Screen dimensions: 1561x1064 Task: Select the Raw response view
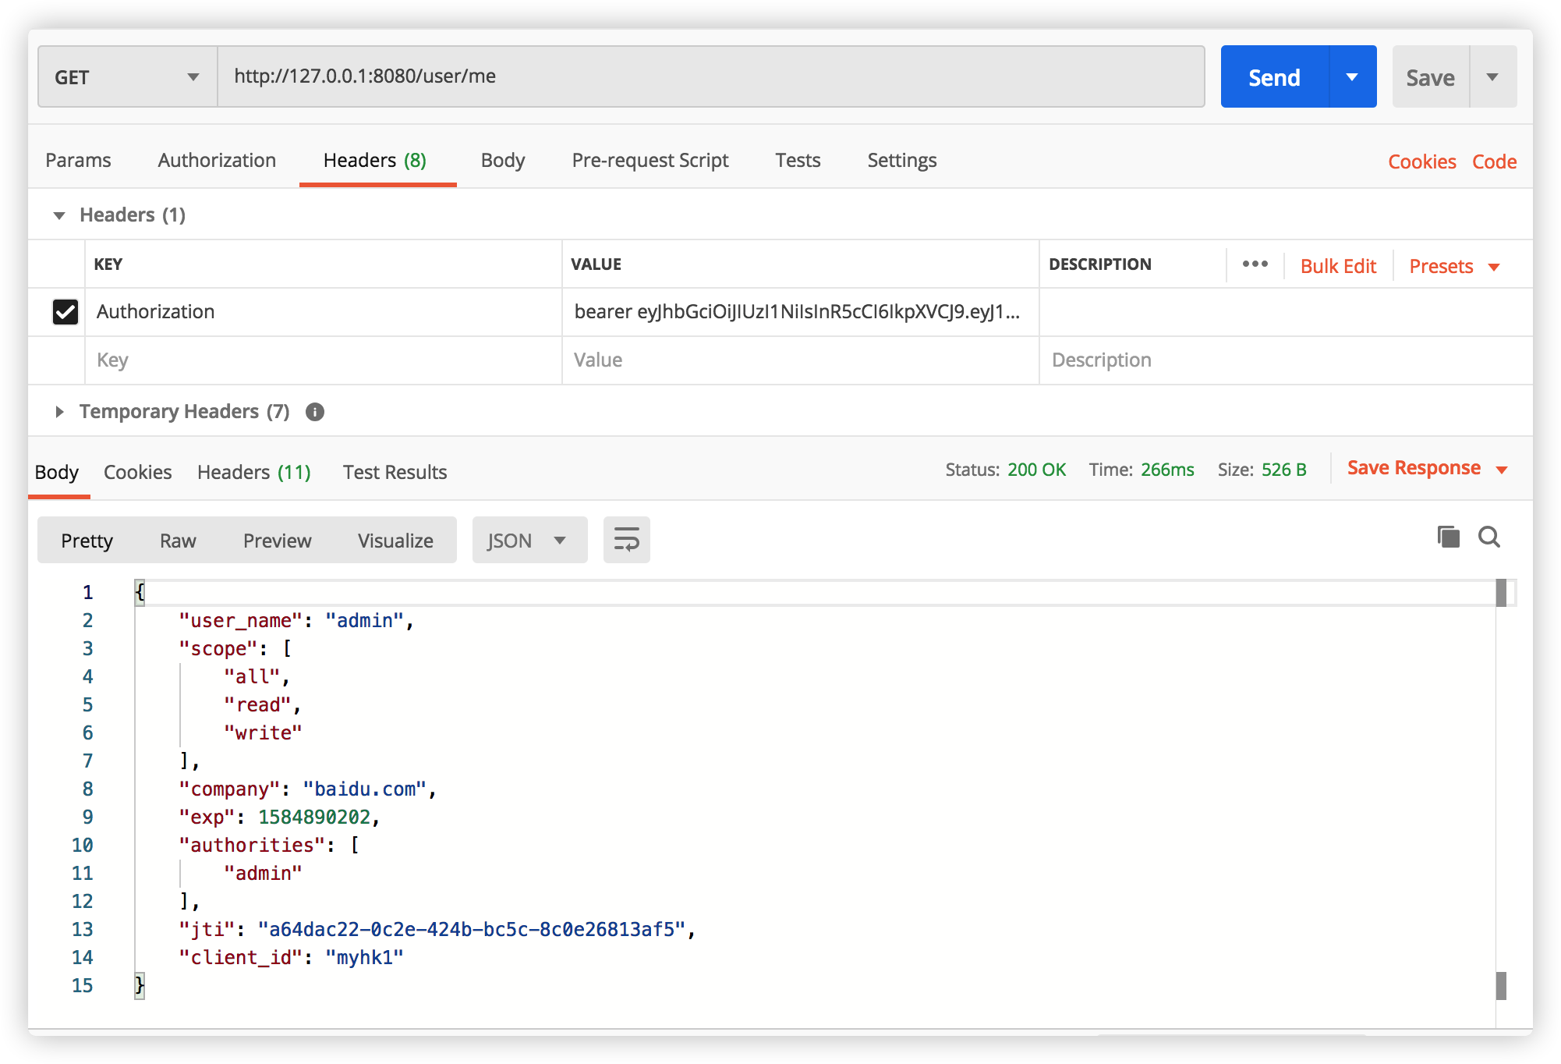(178, 541)
